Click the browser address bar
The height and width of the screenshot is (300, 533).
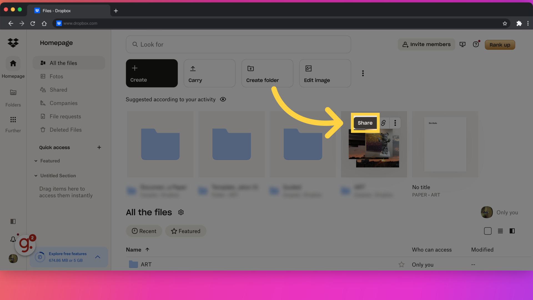281,24
